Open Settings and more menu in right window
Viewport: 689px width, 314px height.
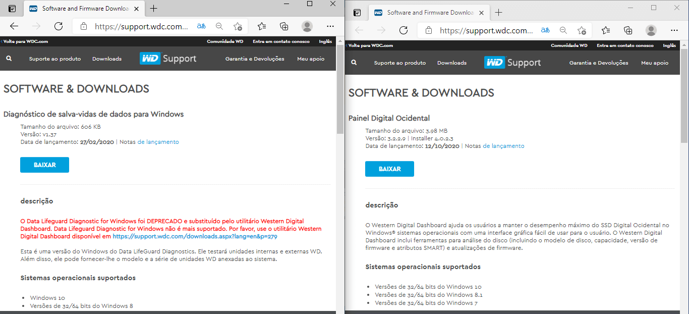pos(674,30)
